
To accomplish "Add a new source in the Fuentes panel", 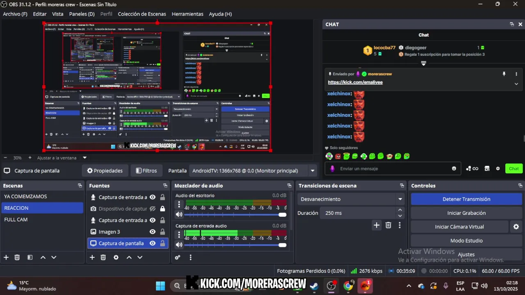I will 92,257.
